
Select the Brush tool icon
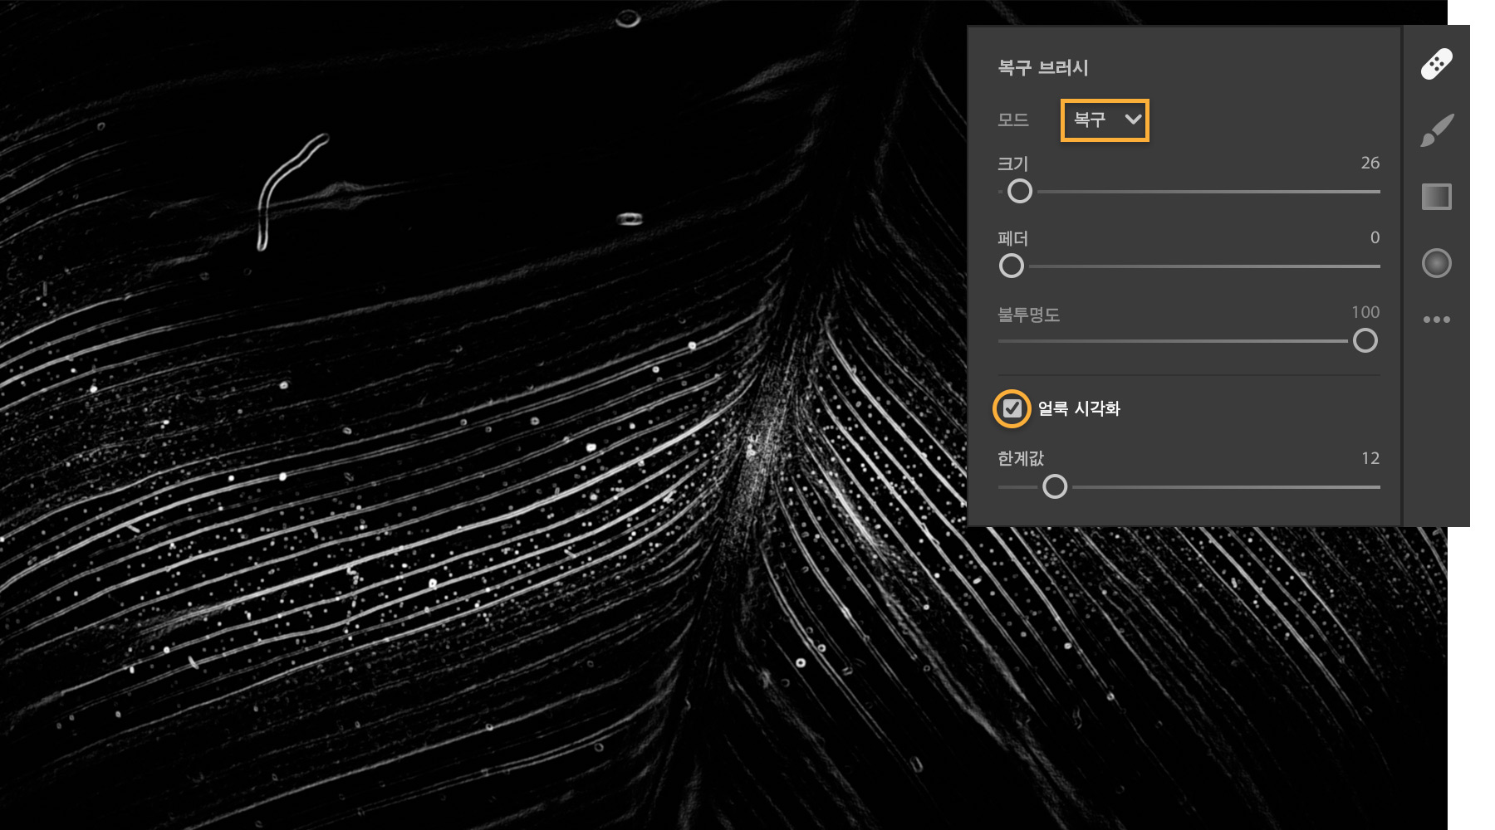click(x=1436, y=130)
